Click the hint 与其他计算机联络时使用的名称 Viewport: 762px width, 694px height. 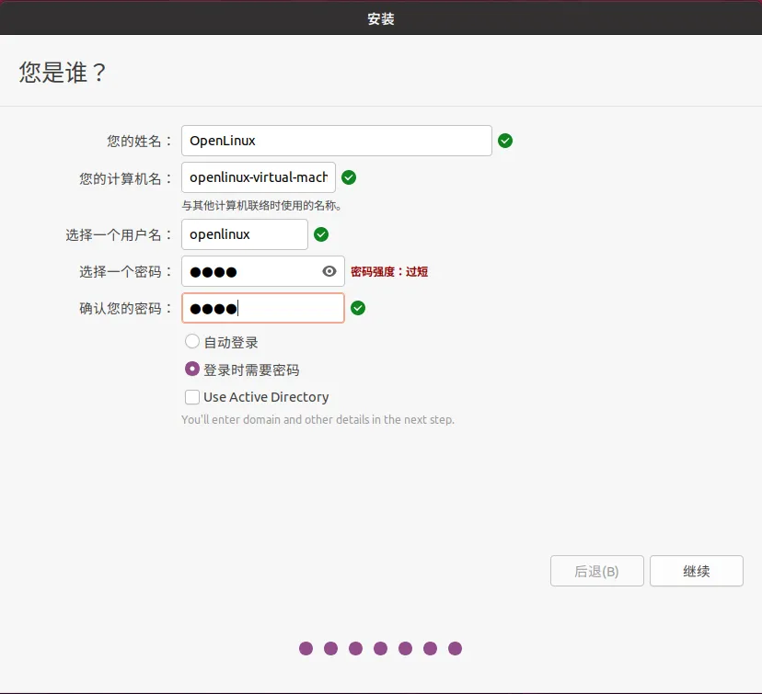(261, 206)
